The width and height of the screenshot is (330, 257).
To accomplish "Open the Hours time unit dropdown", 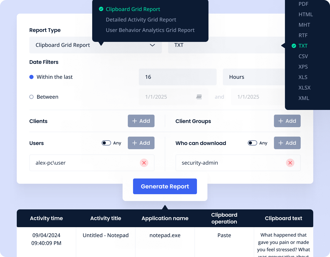I will pos(254,77).
